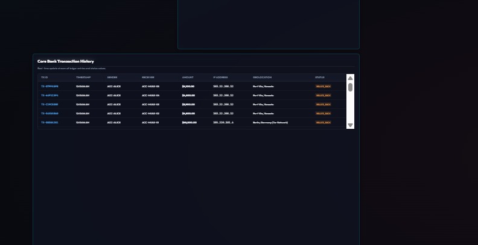
Task: Click the RECEIVER column header
Action: 148,78
